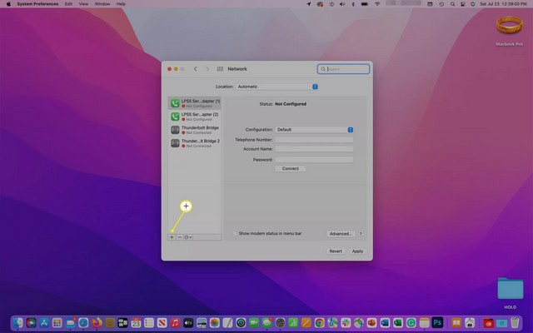Select the HOLD folder on desktop
The width and height of the screenshot is (533, 333).
(511, 289)
